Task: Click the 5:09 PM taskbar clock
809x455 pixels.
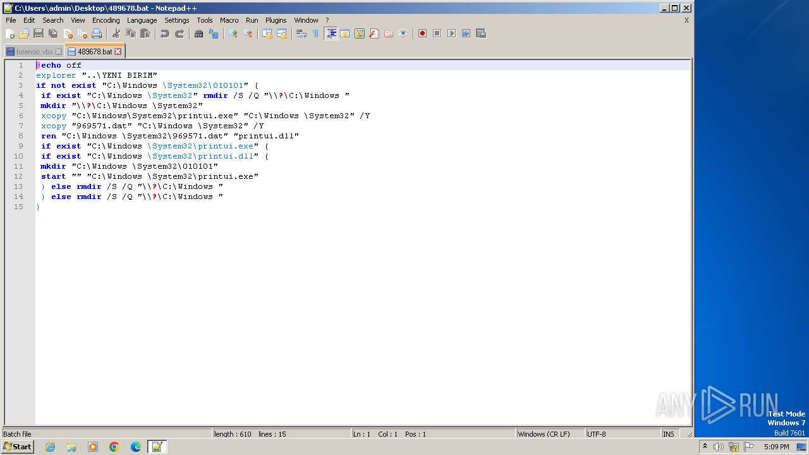Action: tap(776, 447)
